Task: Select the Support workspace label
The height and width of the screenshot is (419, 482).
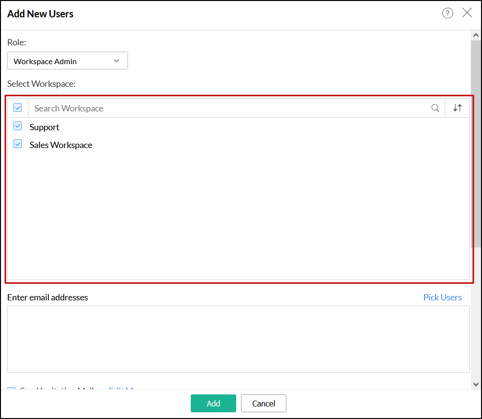Action: point(44,127)
